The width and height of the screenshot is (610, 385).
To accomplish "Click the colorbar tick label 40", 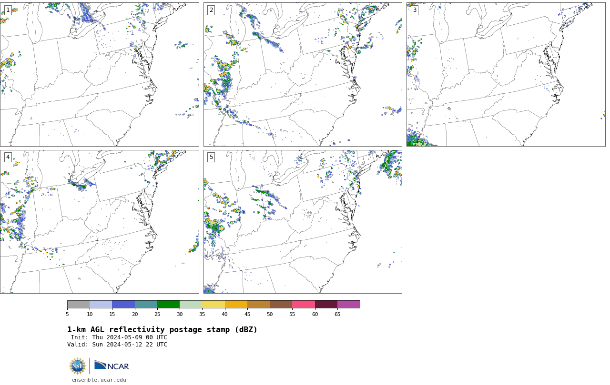I will 224,314.
